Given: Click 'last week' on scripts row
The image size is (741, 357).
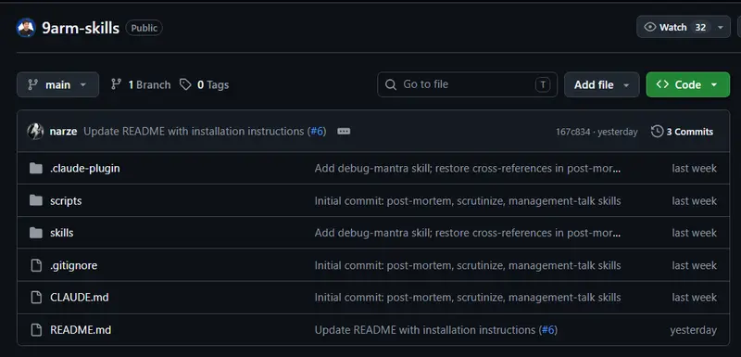Looking at the screenshot, I should 694,201.
